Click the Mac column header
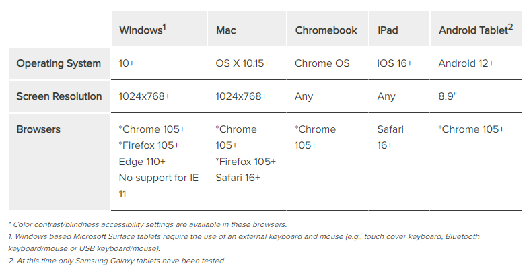This screenshot has height=270, width=531. click(x=225, y=30)
